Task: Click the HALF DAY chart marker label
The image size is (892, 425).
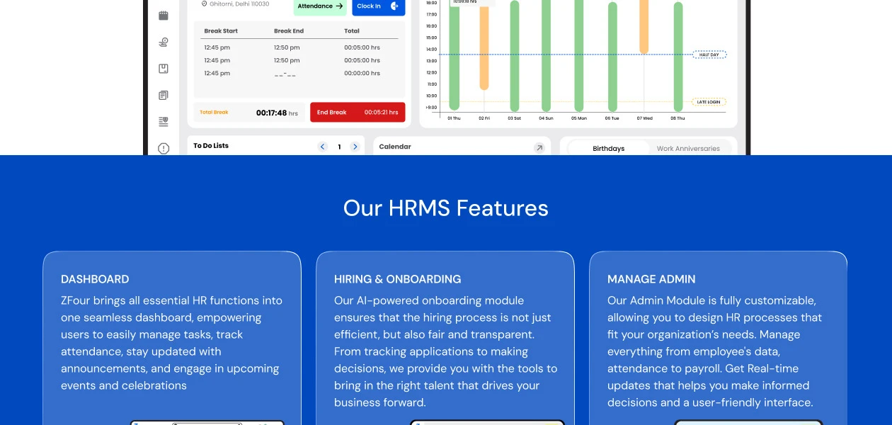Action: tap(709, 55)
